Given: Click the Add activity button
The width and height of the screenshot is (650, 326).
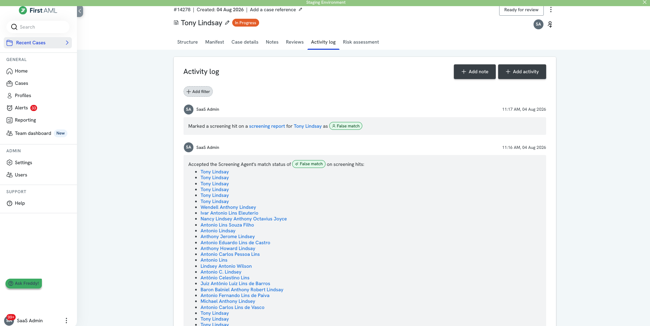Looking at the screenshot, I should click(522, 72).
